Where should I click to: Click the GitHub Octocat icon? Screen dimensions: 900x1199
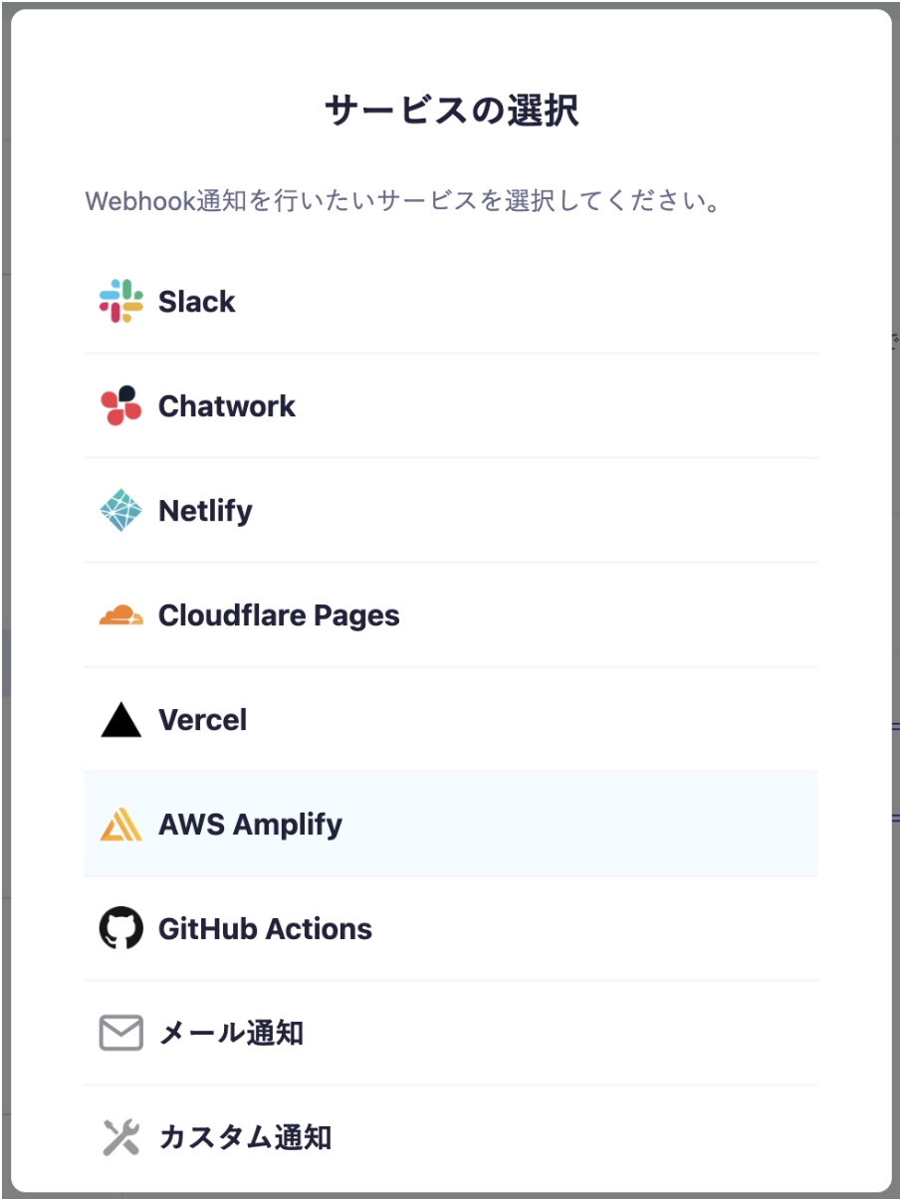point(121,929)
